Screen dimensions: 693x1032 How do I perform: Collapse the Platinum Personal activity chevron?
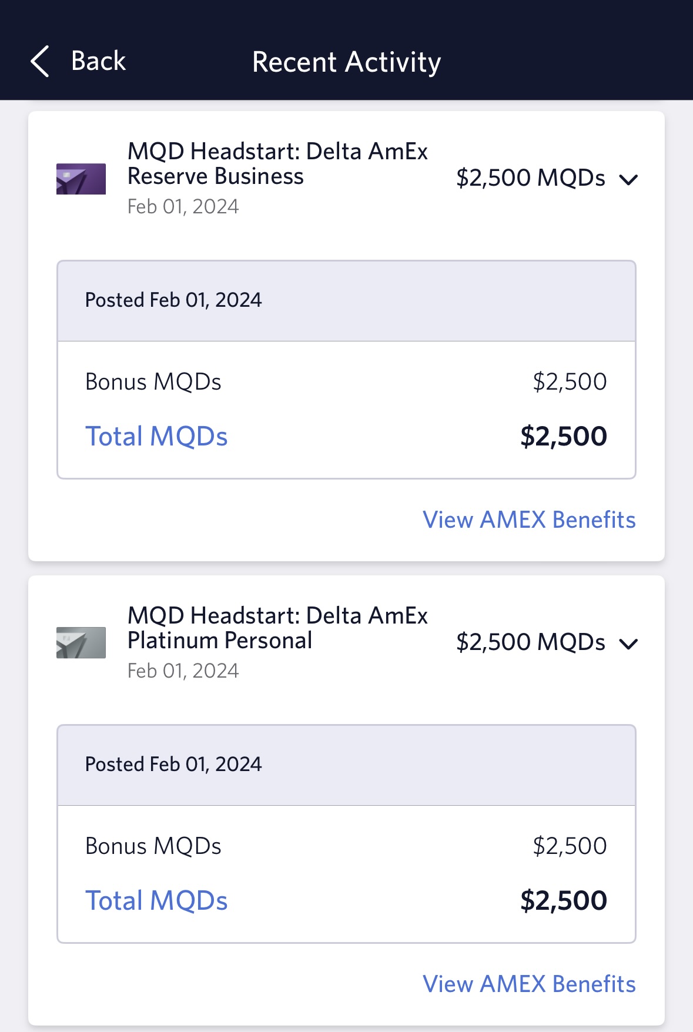click(628, 644)
